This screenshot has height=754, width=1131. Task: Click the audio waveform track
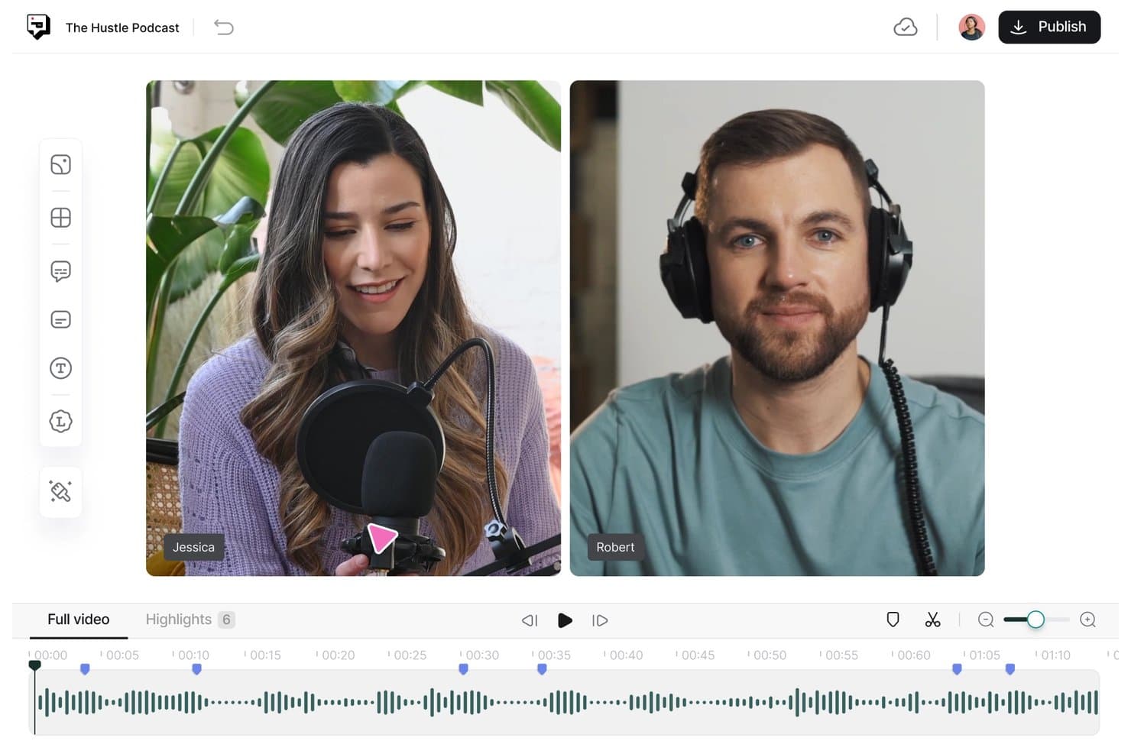[565, 702]
